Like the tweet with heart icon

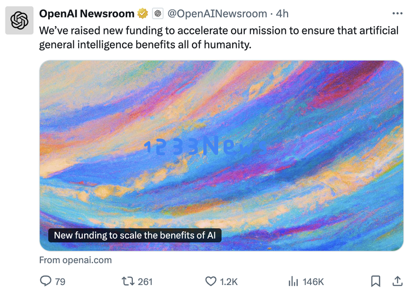click(x=211, y=281)
